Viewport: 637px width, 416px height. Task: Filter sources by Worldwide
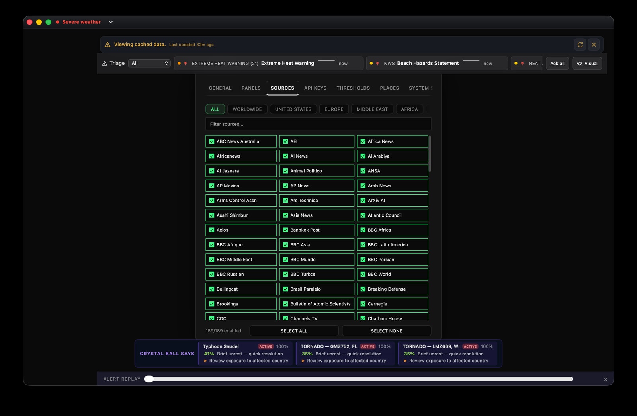coord(247,109)
